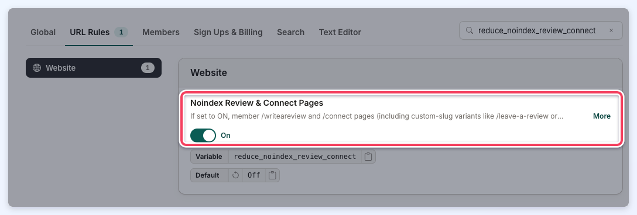Screen dimensions: 637x215
Task: Click the Website panel heading
Action: (x=209, y=73)
